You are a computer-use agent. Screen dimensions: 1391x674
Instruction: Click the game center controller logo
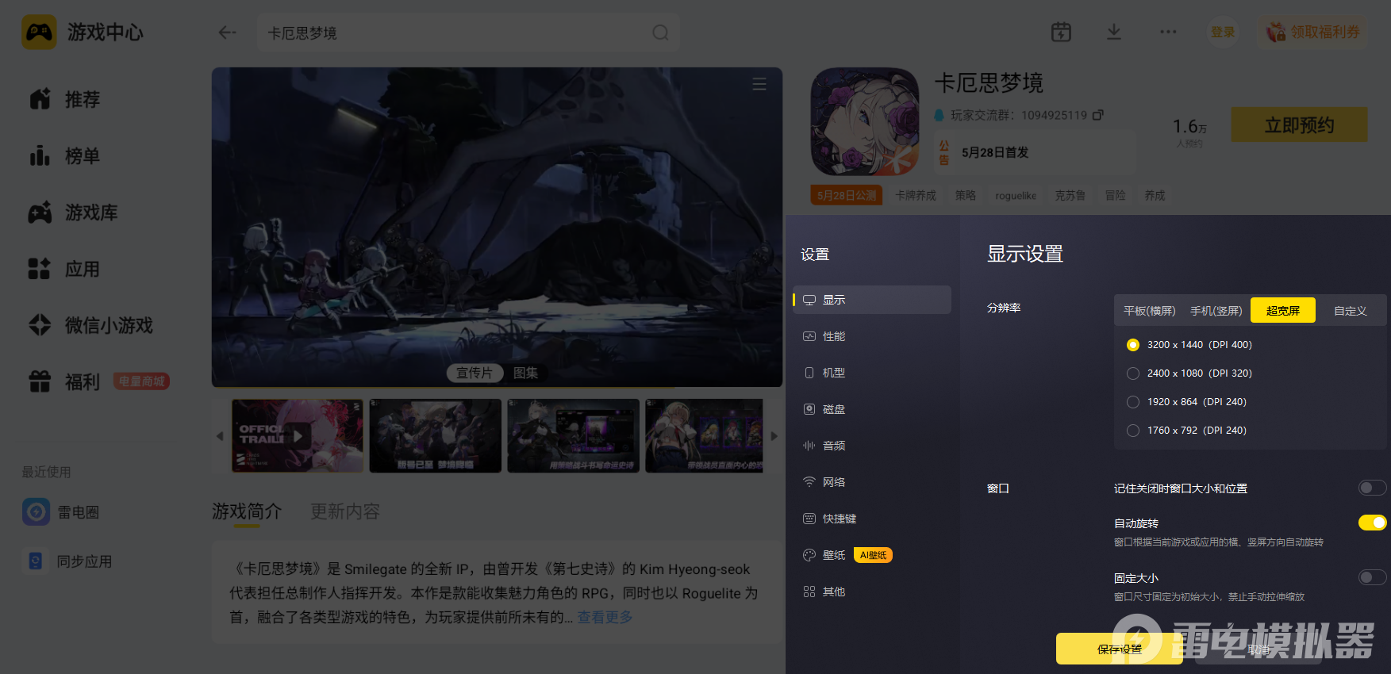point(39,33)
